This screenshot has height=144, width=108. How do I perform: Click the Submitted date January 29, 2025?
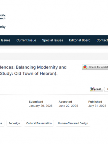point(41,106)
